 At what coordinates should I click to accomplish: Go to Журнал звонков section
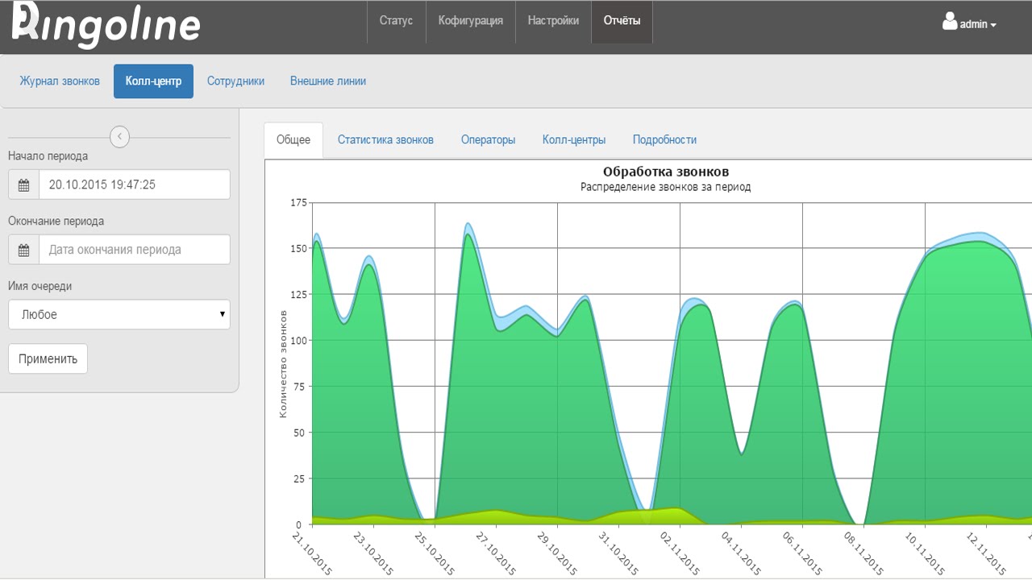[60, 81]
